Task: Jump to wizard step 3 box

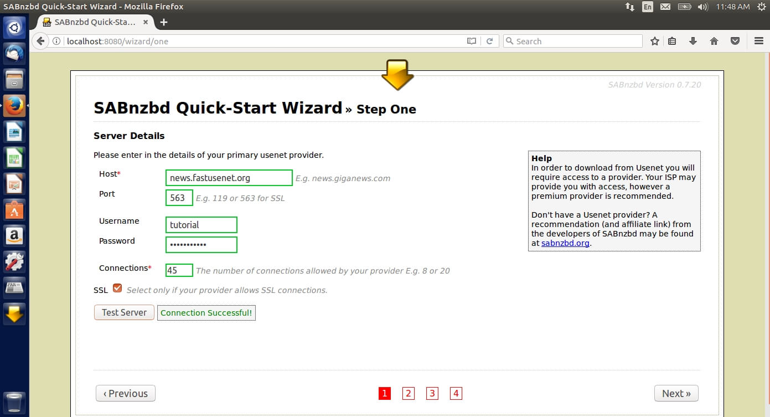Action: point(432,393)
